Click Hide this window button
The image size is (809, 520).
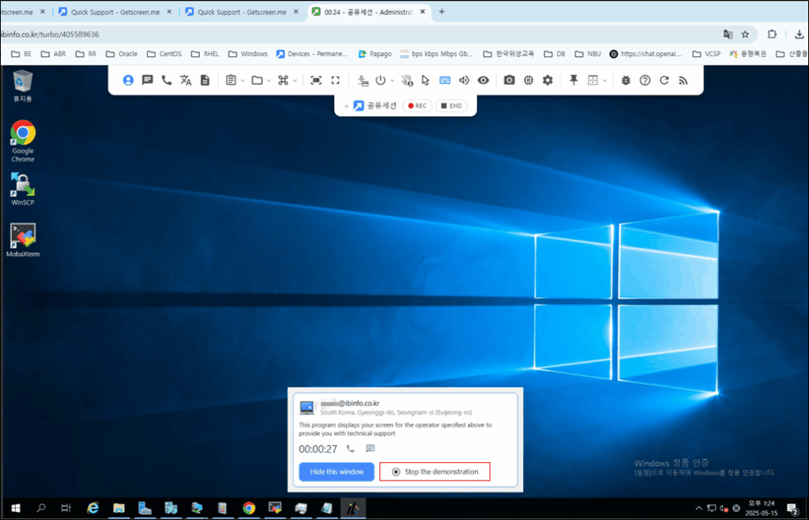337,472
